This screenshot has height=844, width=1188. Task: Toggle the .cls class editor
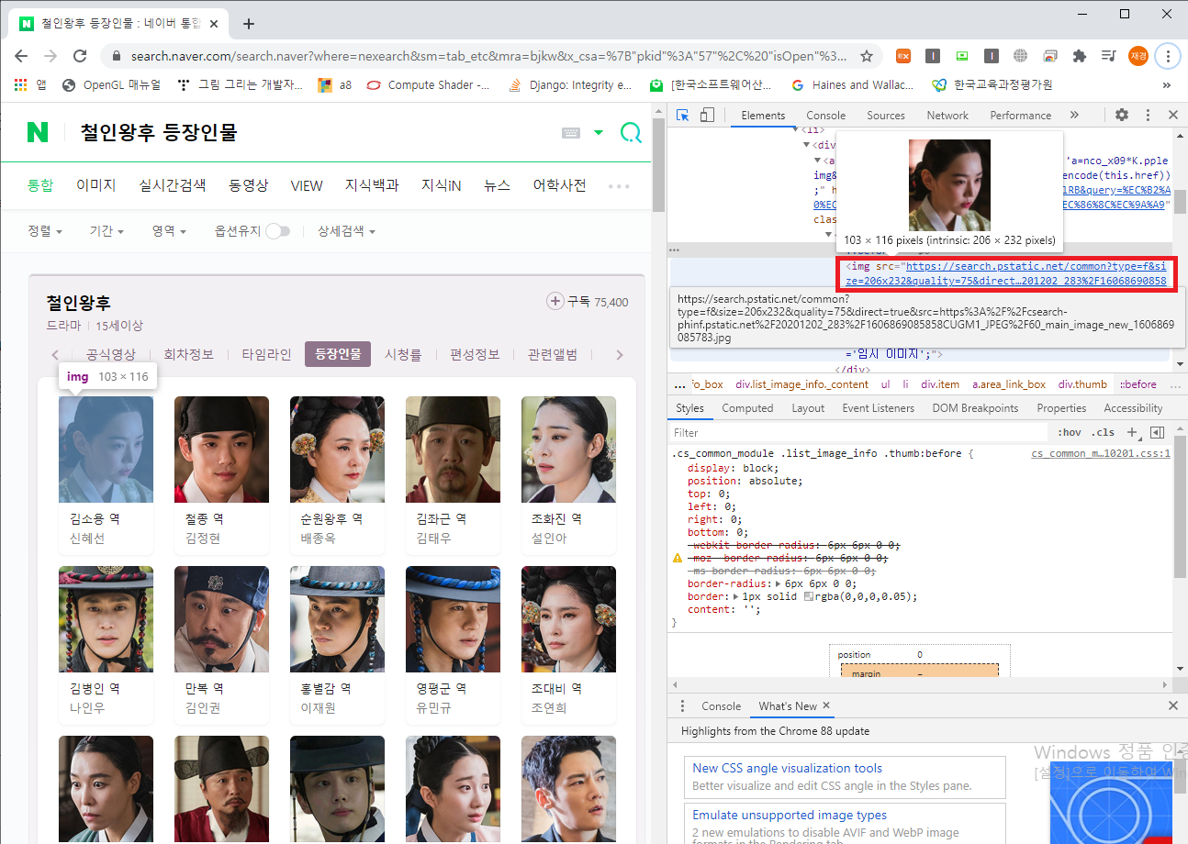1104,432
